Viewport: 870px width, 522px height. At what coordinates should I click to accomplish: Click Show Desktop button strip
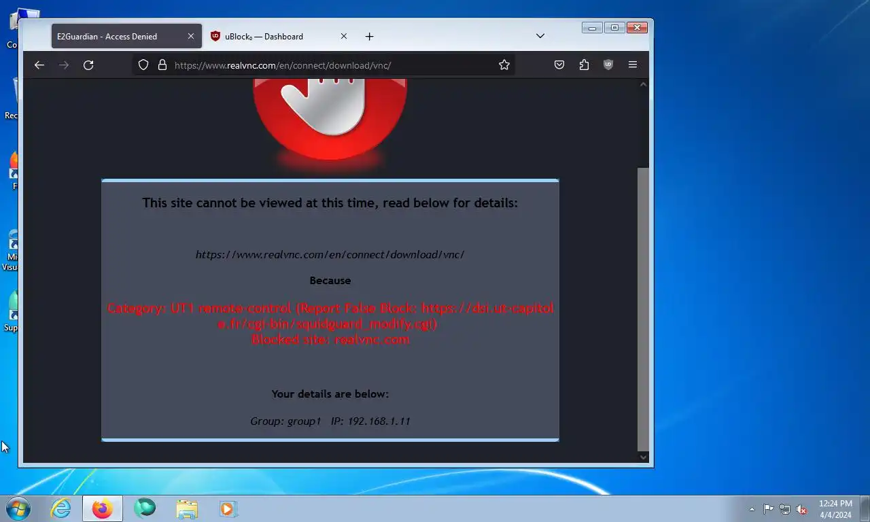tap(865, 508)
